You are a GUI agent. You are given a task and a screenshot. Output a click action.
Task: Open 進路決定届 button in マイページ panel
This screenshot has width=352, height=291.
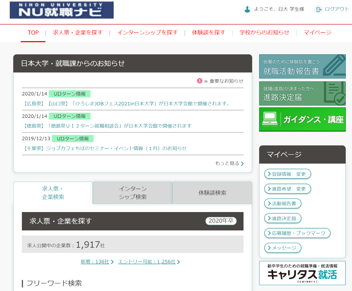(283, 218)
